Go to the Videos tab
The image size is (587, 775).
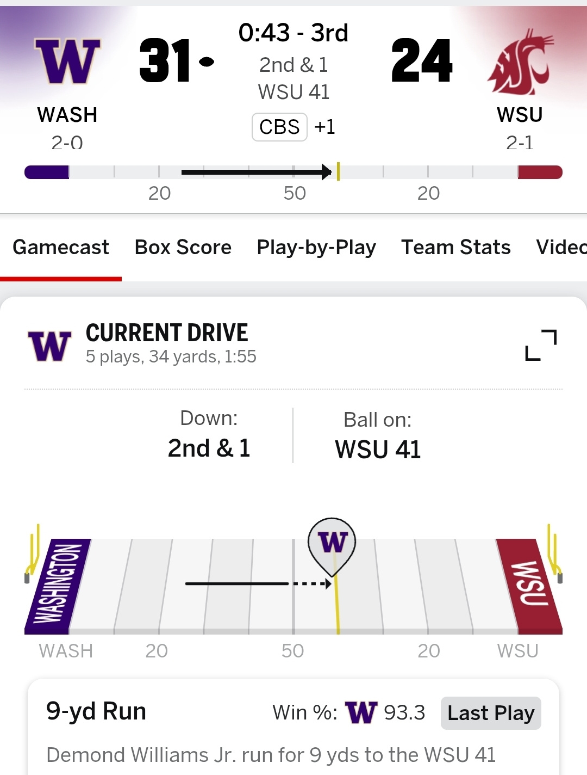tap(561, 248)
